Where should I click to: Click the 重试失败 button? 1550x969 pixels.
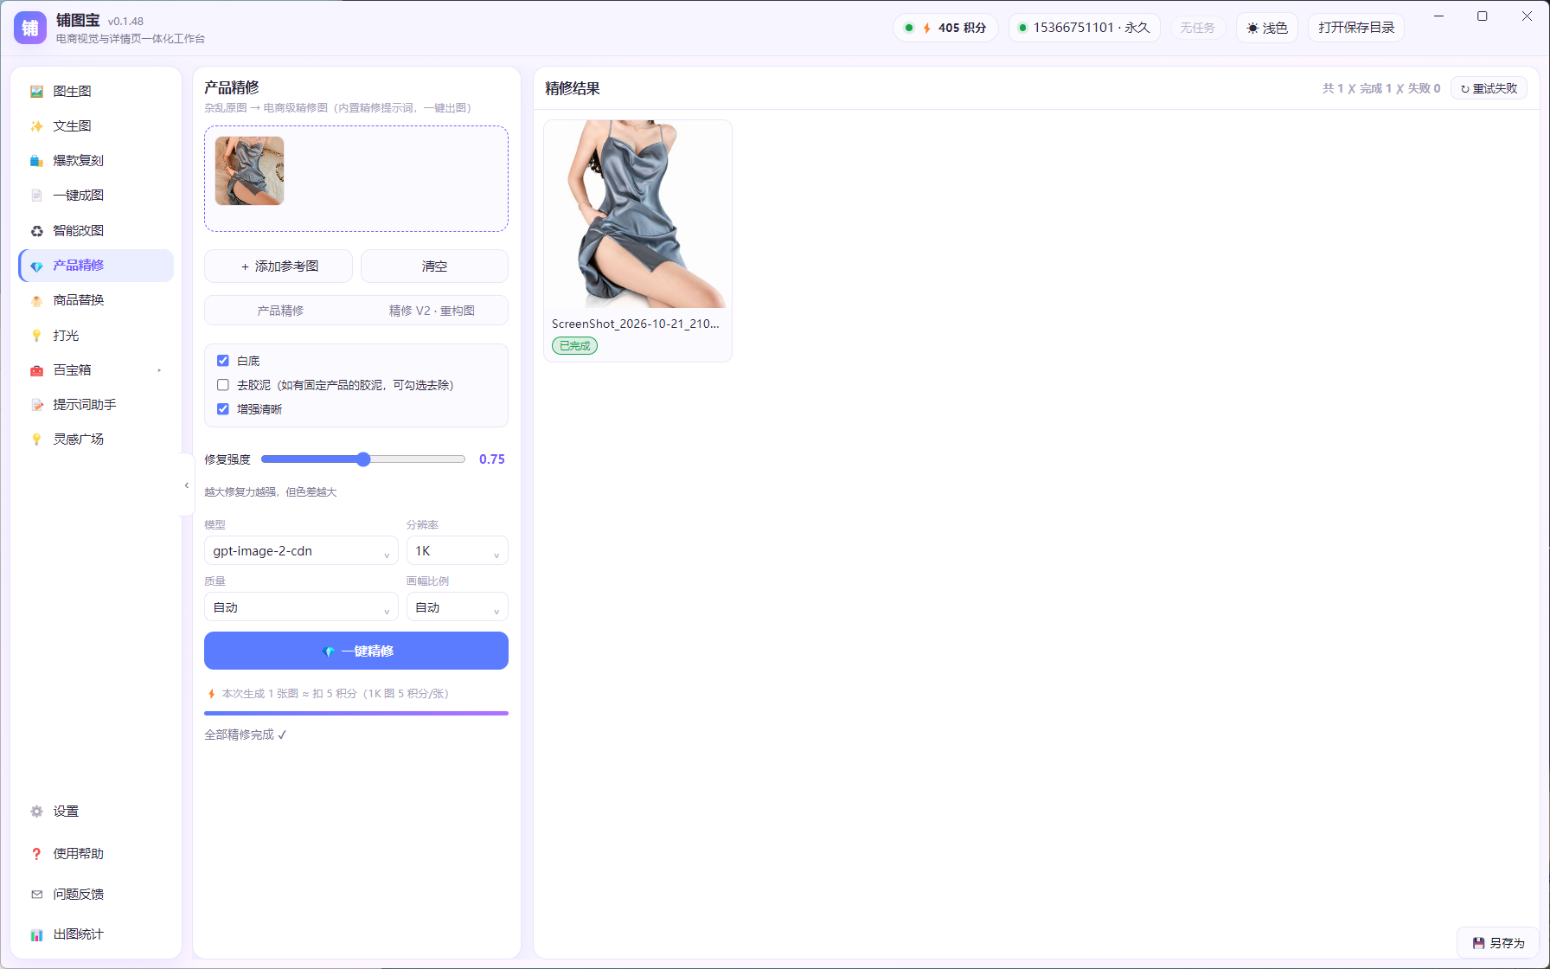[1489, 88]
